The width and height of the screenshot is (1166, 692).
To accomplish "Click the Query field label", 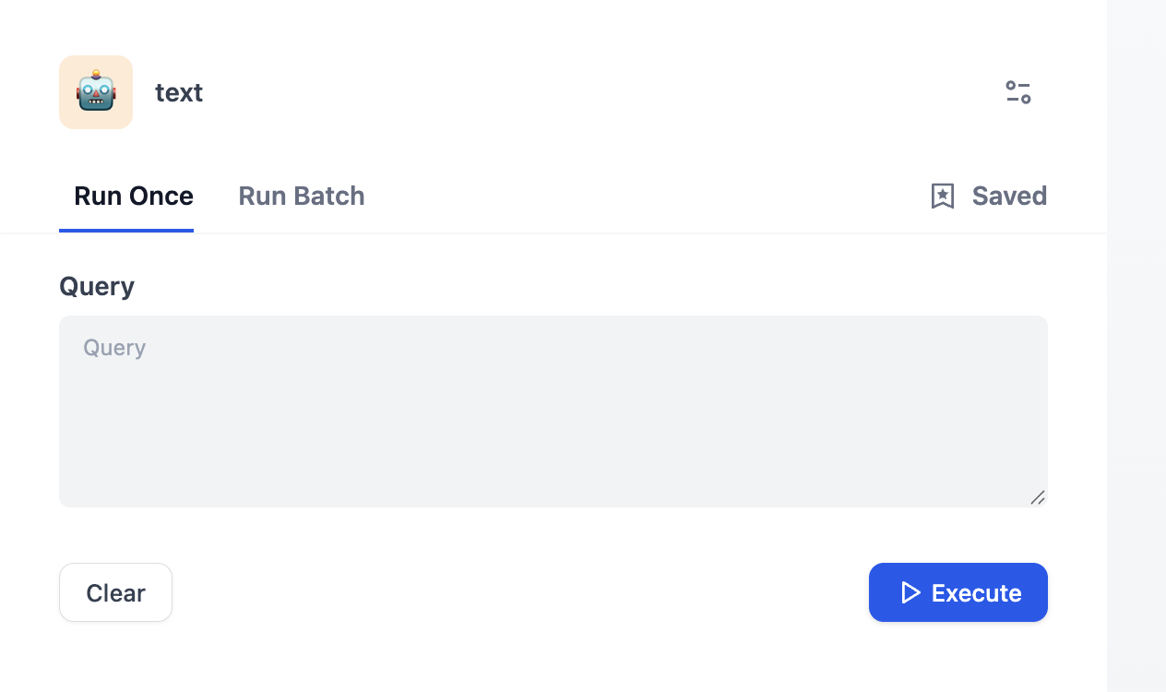I will [x=97, y=286].
